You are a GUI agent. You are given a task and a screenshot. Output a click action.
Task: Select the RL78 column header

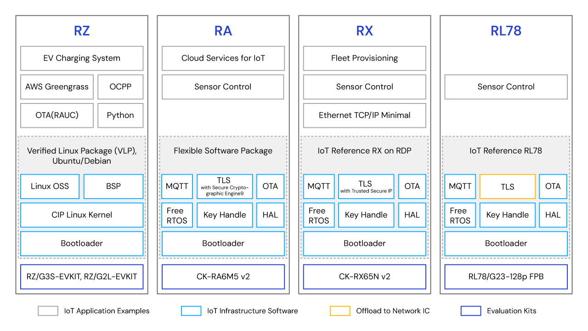pyautogui.click(x=505, y=31)
